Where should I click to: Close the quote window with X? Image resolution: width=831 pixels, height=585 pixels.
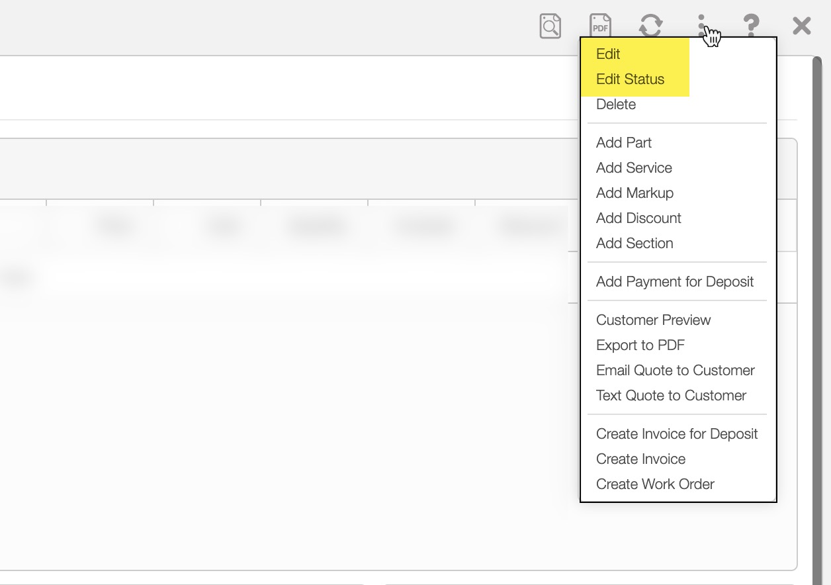click(801, 26)
